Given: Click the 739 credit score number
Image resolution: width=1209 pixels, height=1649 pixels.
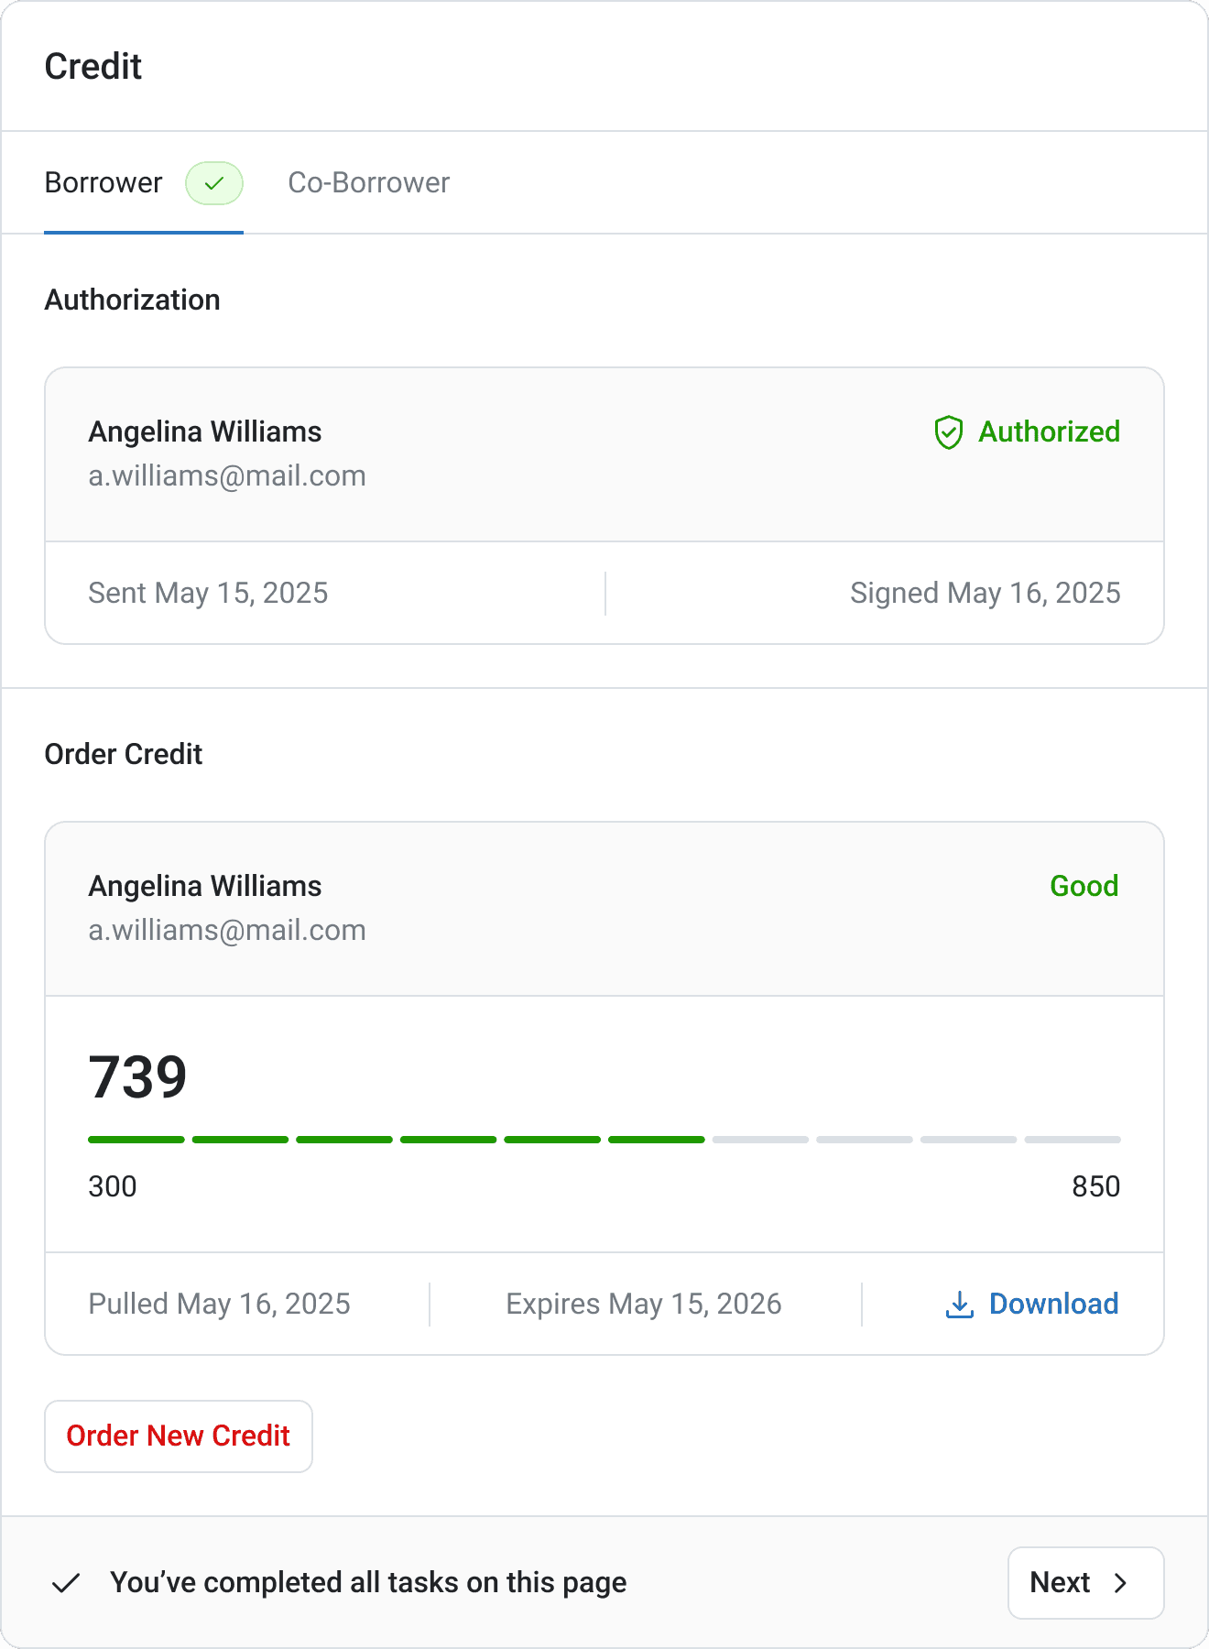Looking at the screenshot, I should click(x=138, y=1076).
